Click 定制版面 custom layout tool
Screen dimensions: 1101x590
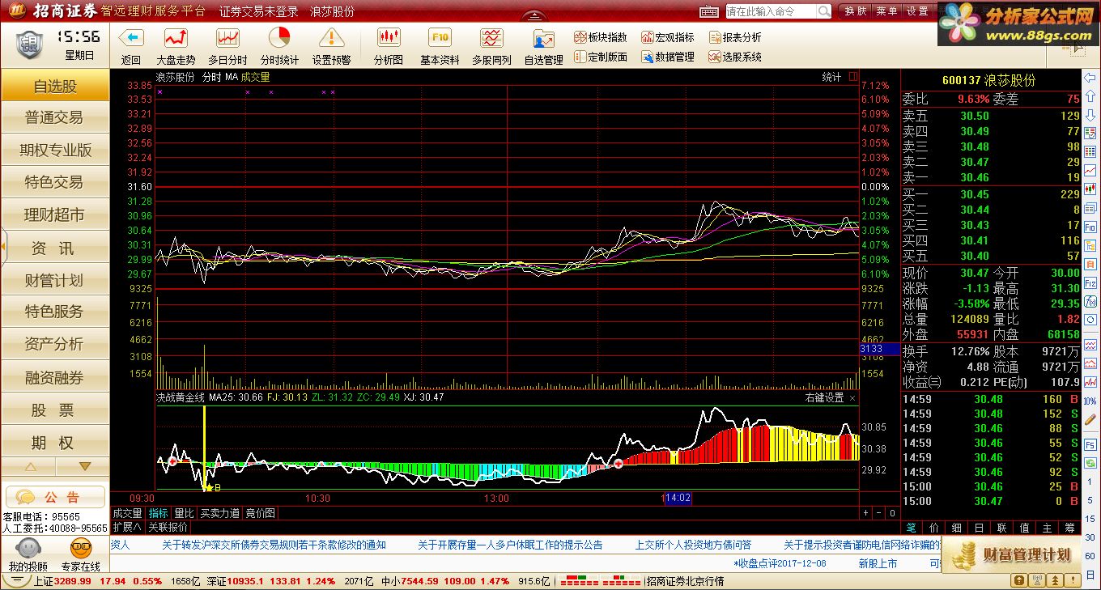(601, 57)
